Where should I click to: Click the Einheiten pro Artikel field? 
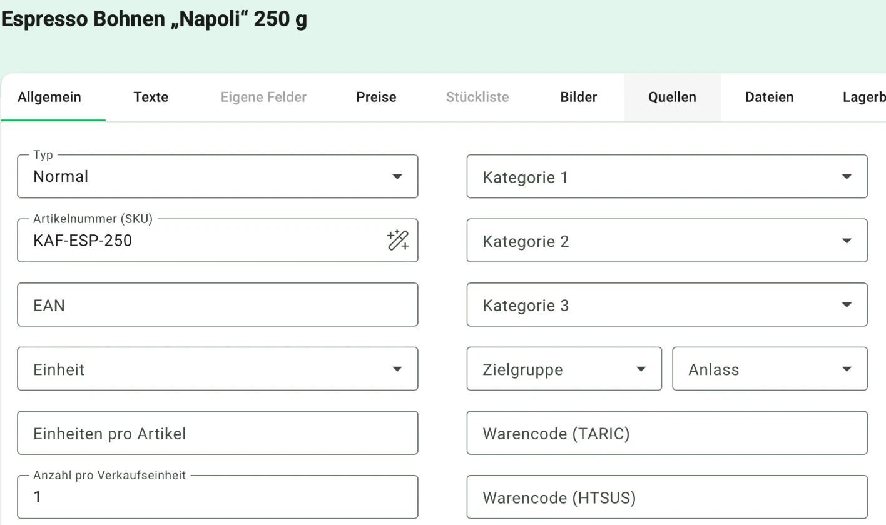pyautogui.click(x=218, y=433)
